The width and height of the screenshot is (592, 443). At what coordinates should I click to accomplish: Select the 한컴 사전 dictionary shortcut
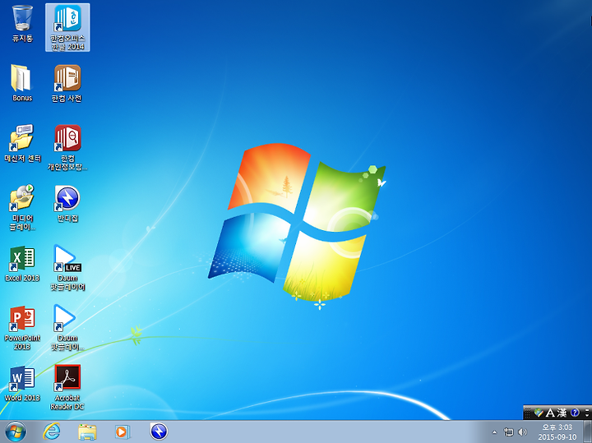[x=67, y=83]
